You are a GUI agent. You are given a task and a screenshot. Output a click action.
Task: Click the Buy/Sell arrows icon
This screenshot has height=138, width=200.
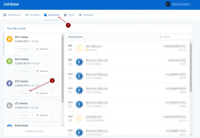point(27,15)
